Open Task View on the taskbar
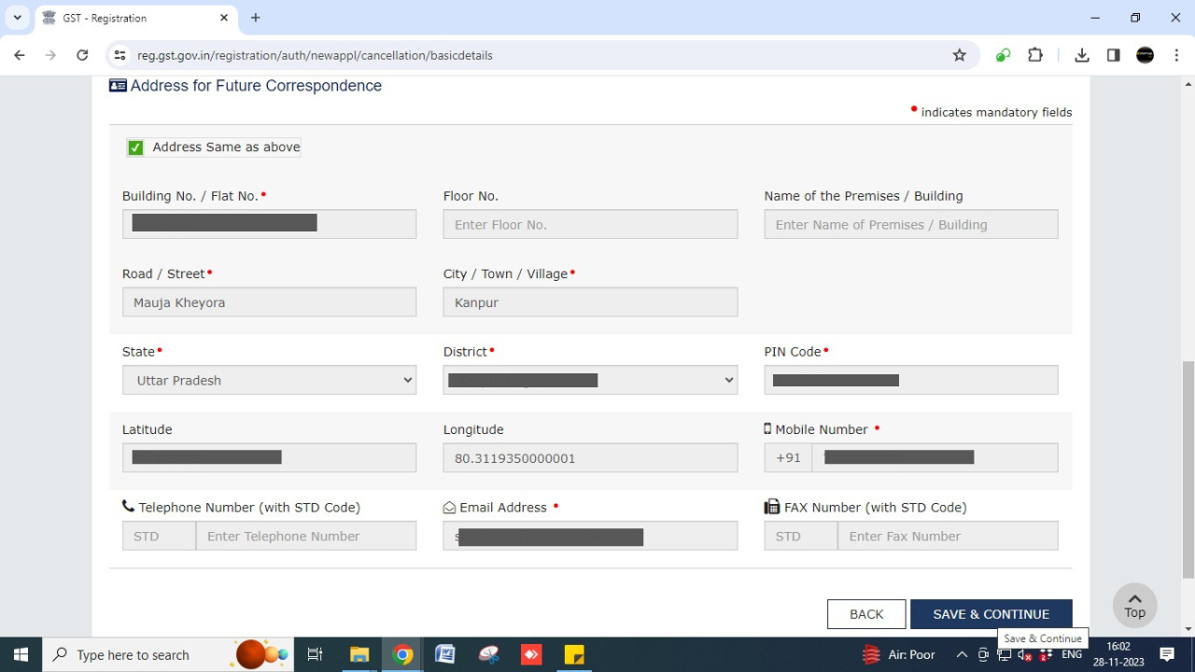This screenshot has height=672, width=1195. pos(315,654)
